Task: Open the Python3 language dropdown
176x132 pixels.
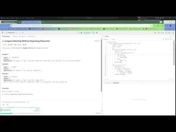Action: [106, 39]
